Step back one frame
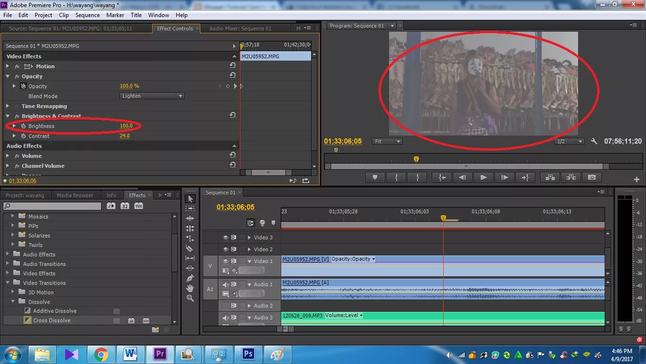 coord(462,177)
